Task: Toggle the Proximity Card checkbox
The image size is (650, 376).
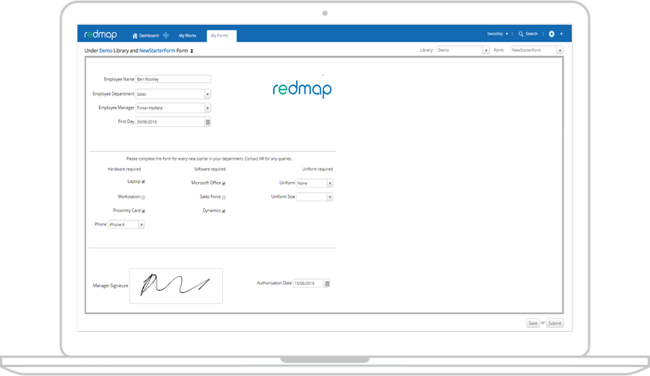Action: point(144,211)
